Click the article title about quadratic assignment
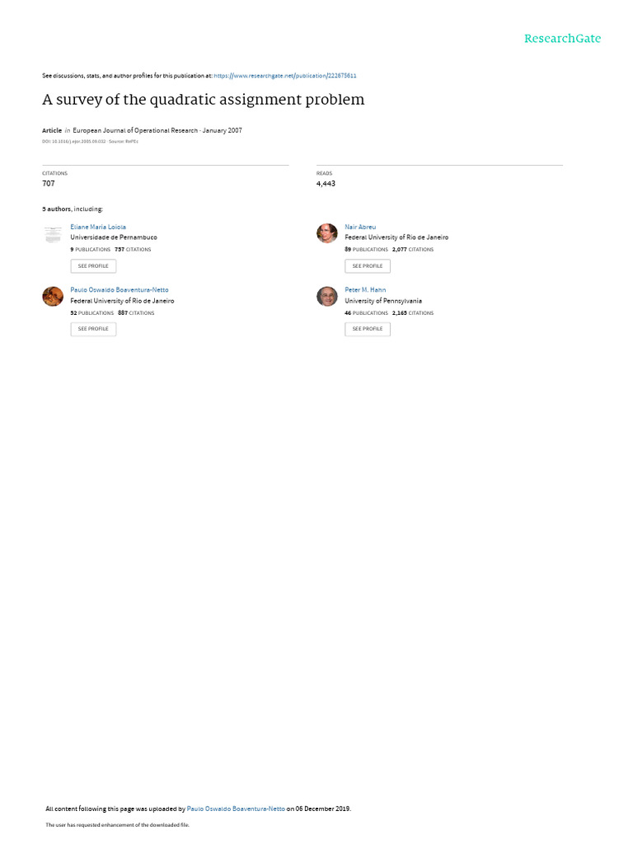 pos(204,100)
